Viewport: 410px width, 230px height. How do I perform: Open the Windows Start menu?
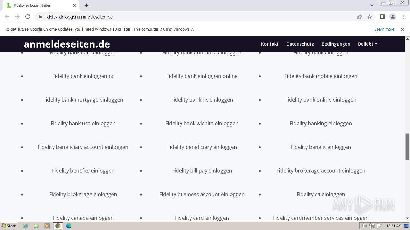click(x=9, y=226)
